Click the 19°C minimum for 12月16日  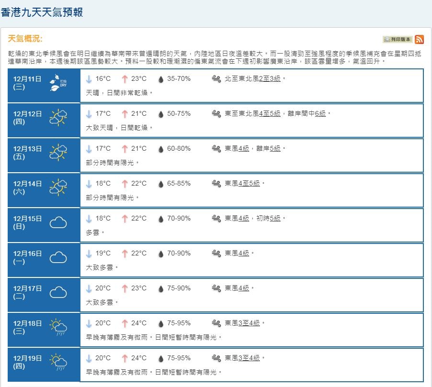pyautogui.click(x=103, y=253)
